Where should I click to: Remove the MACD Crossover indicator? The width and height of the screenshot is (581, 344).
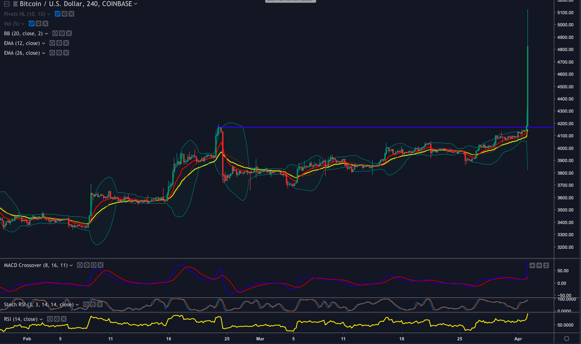[101, 265]
